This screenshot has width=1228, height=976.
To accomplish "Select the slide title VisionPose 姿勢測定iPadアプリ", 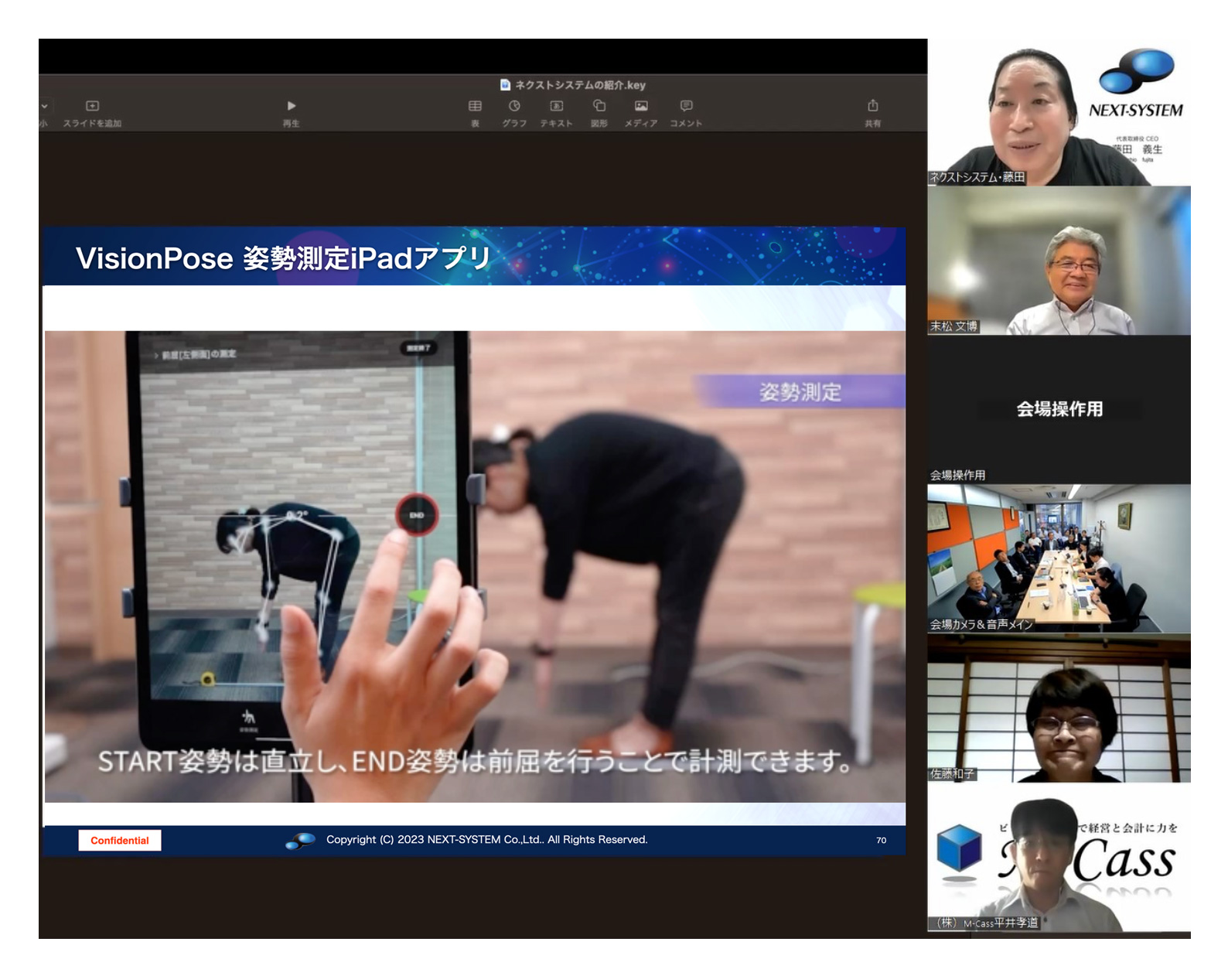I will (x=283, y=258).
